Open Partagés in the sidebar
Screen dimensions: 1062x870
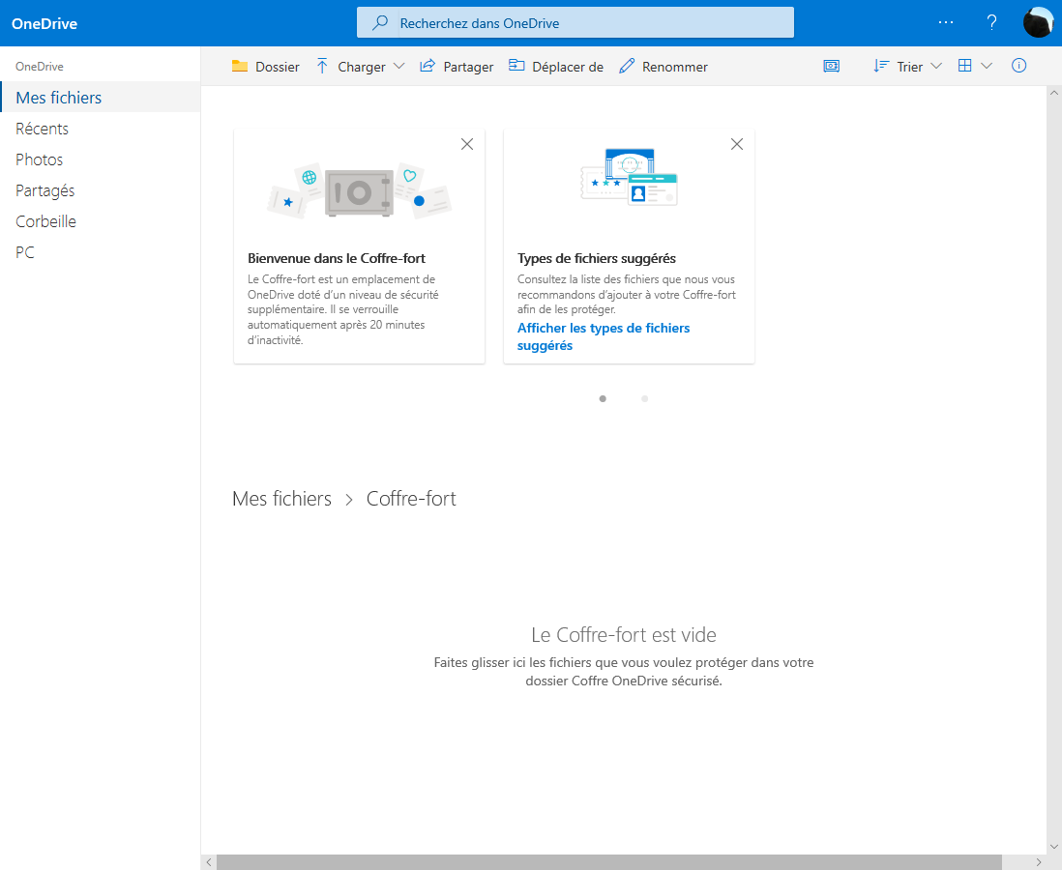click(101, 191)
